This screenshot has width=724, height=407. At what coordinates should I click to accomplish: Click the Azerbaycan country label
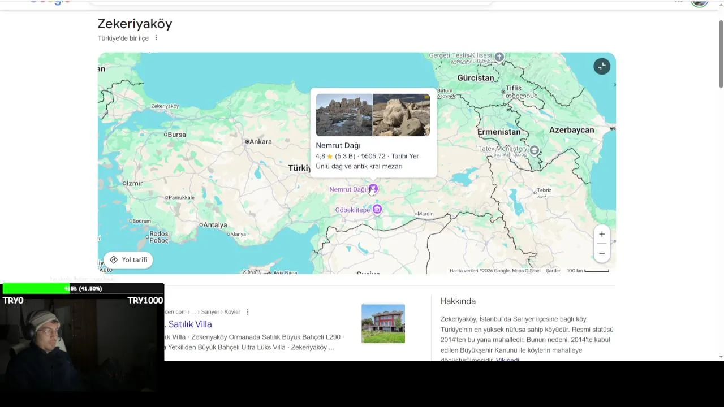571,130
